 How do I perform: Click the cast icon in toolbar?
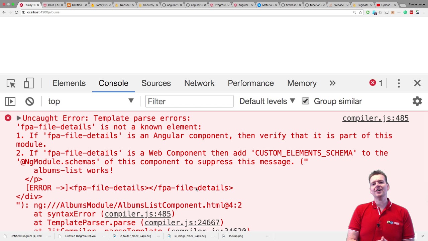click(x=387, y=12)
